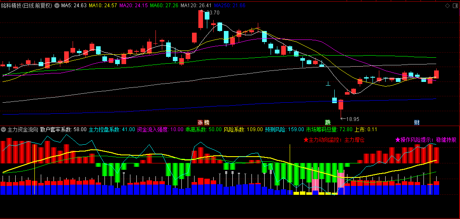Click the ★操作风险提示:稳健持股 notice
This screenshot has height=219, width=460.
point(426,140)
